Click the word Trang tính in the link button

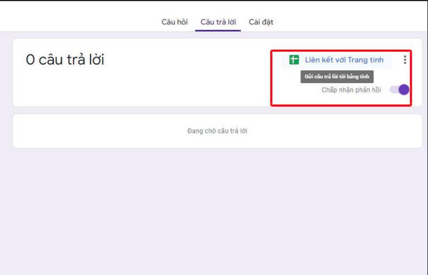click(366, 60)
